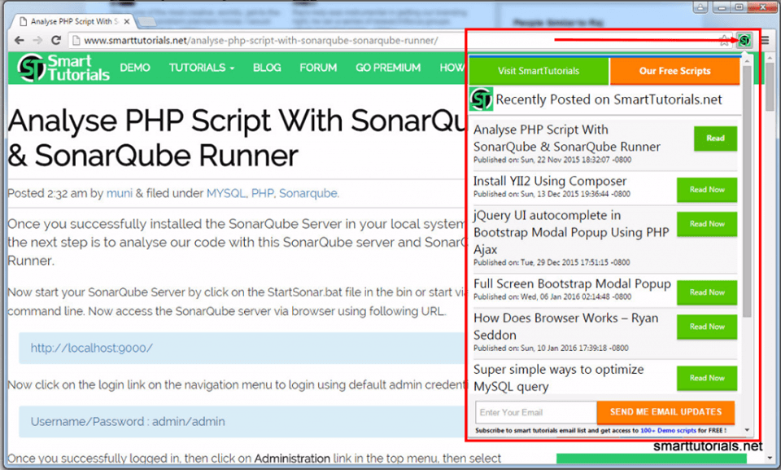781x470 pixels.
Task: Click the browser forward arrow
Action: click(x=37, y=41)
